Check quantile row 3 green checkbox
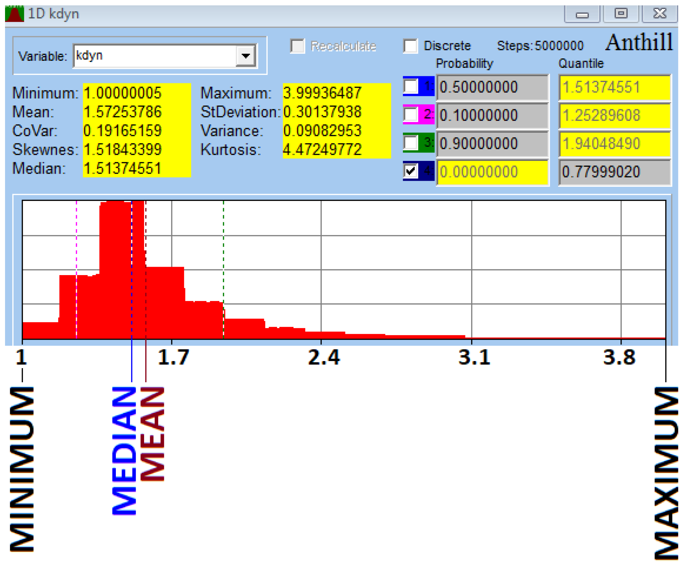The width and height of the screenshot is (684, 571). coord(410,143)
